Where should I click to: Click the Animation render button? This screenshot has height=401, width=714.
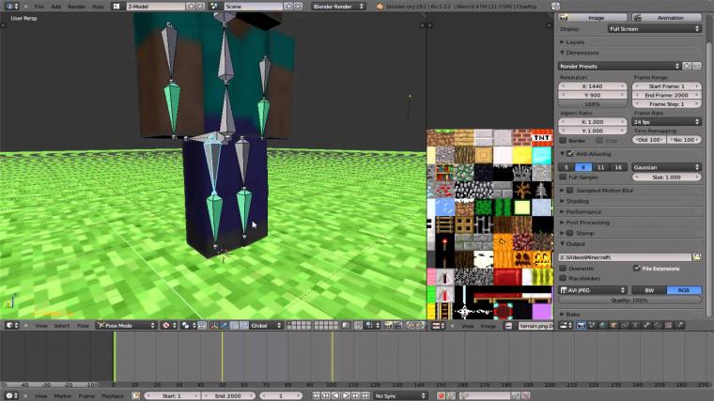[x=666, y=17]
